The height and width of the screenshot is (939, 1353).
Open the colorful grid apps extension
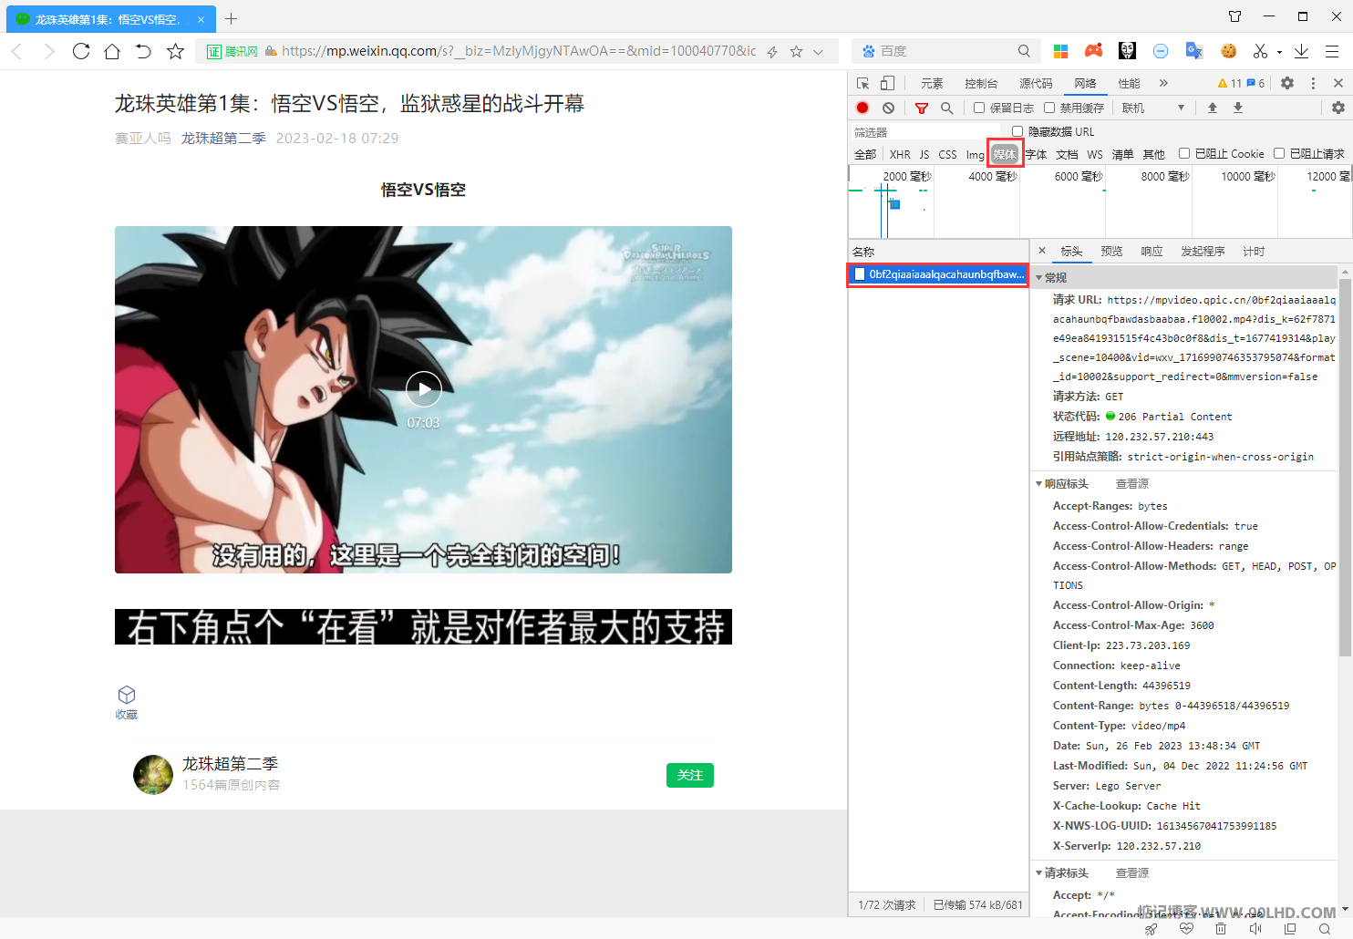pos(1060,51)
